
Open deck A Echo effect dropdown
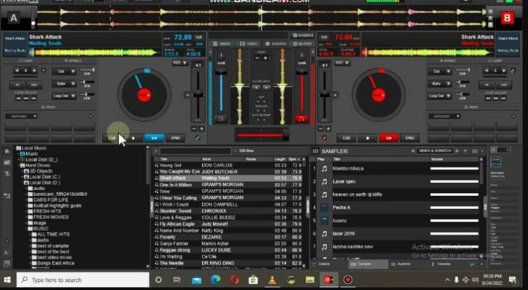coord(64,84)
